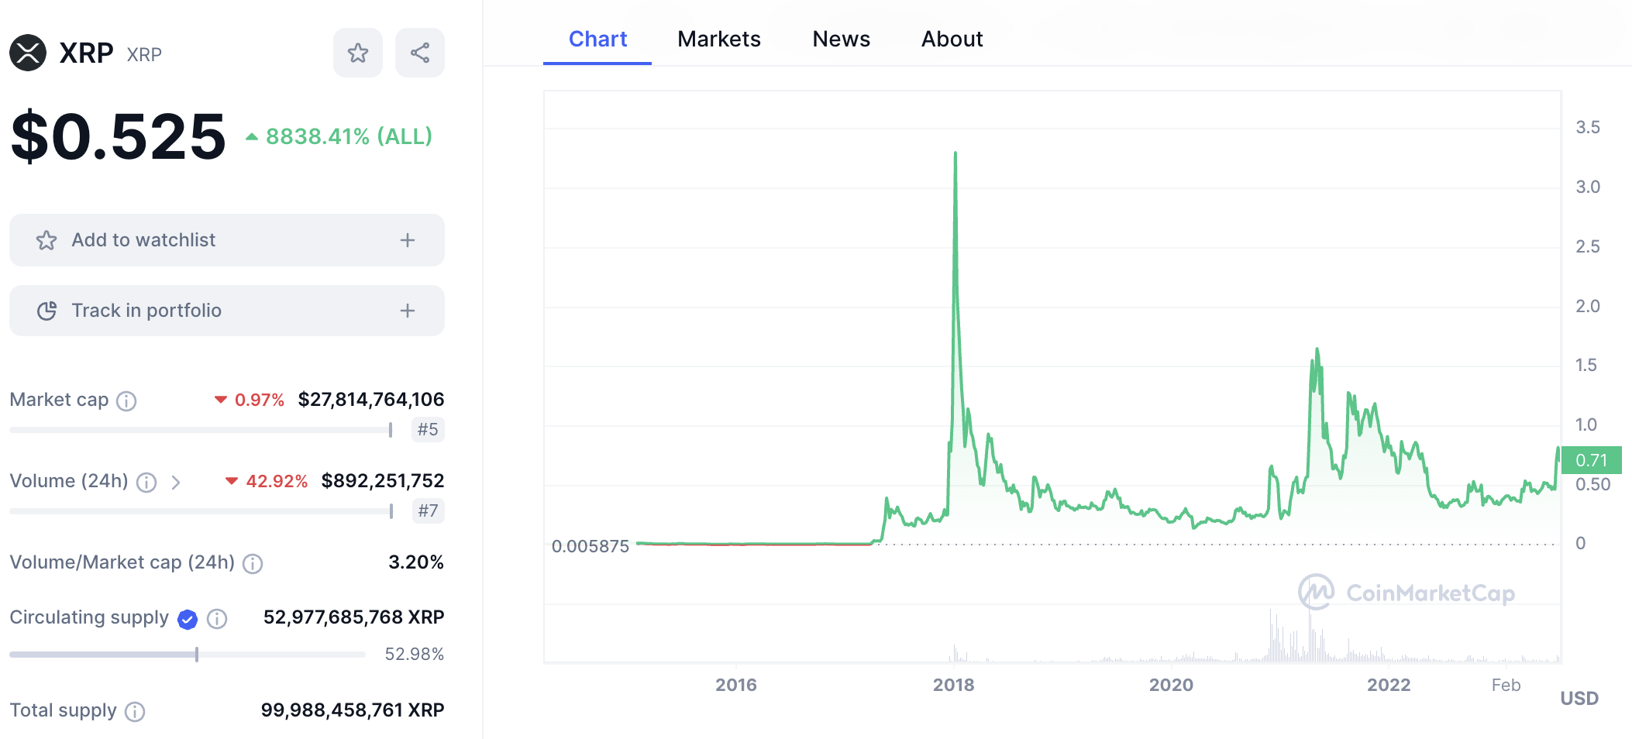Click Total supply info icon

click(x=135, y=711)
